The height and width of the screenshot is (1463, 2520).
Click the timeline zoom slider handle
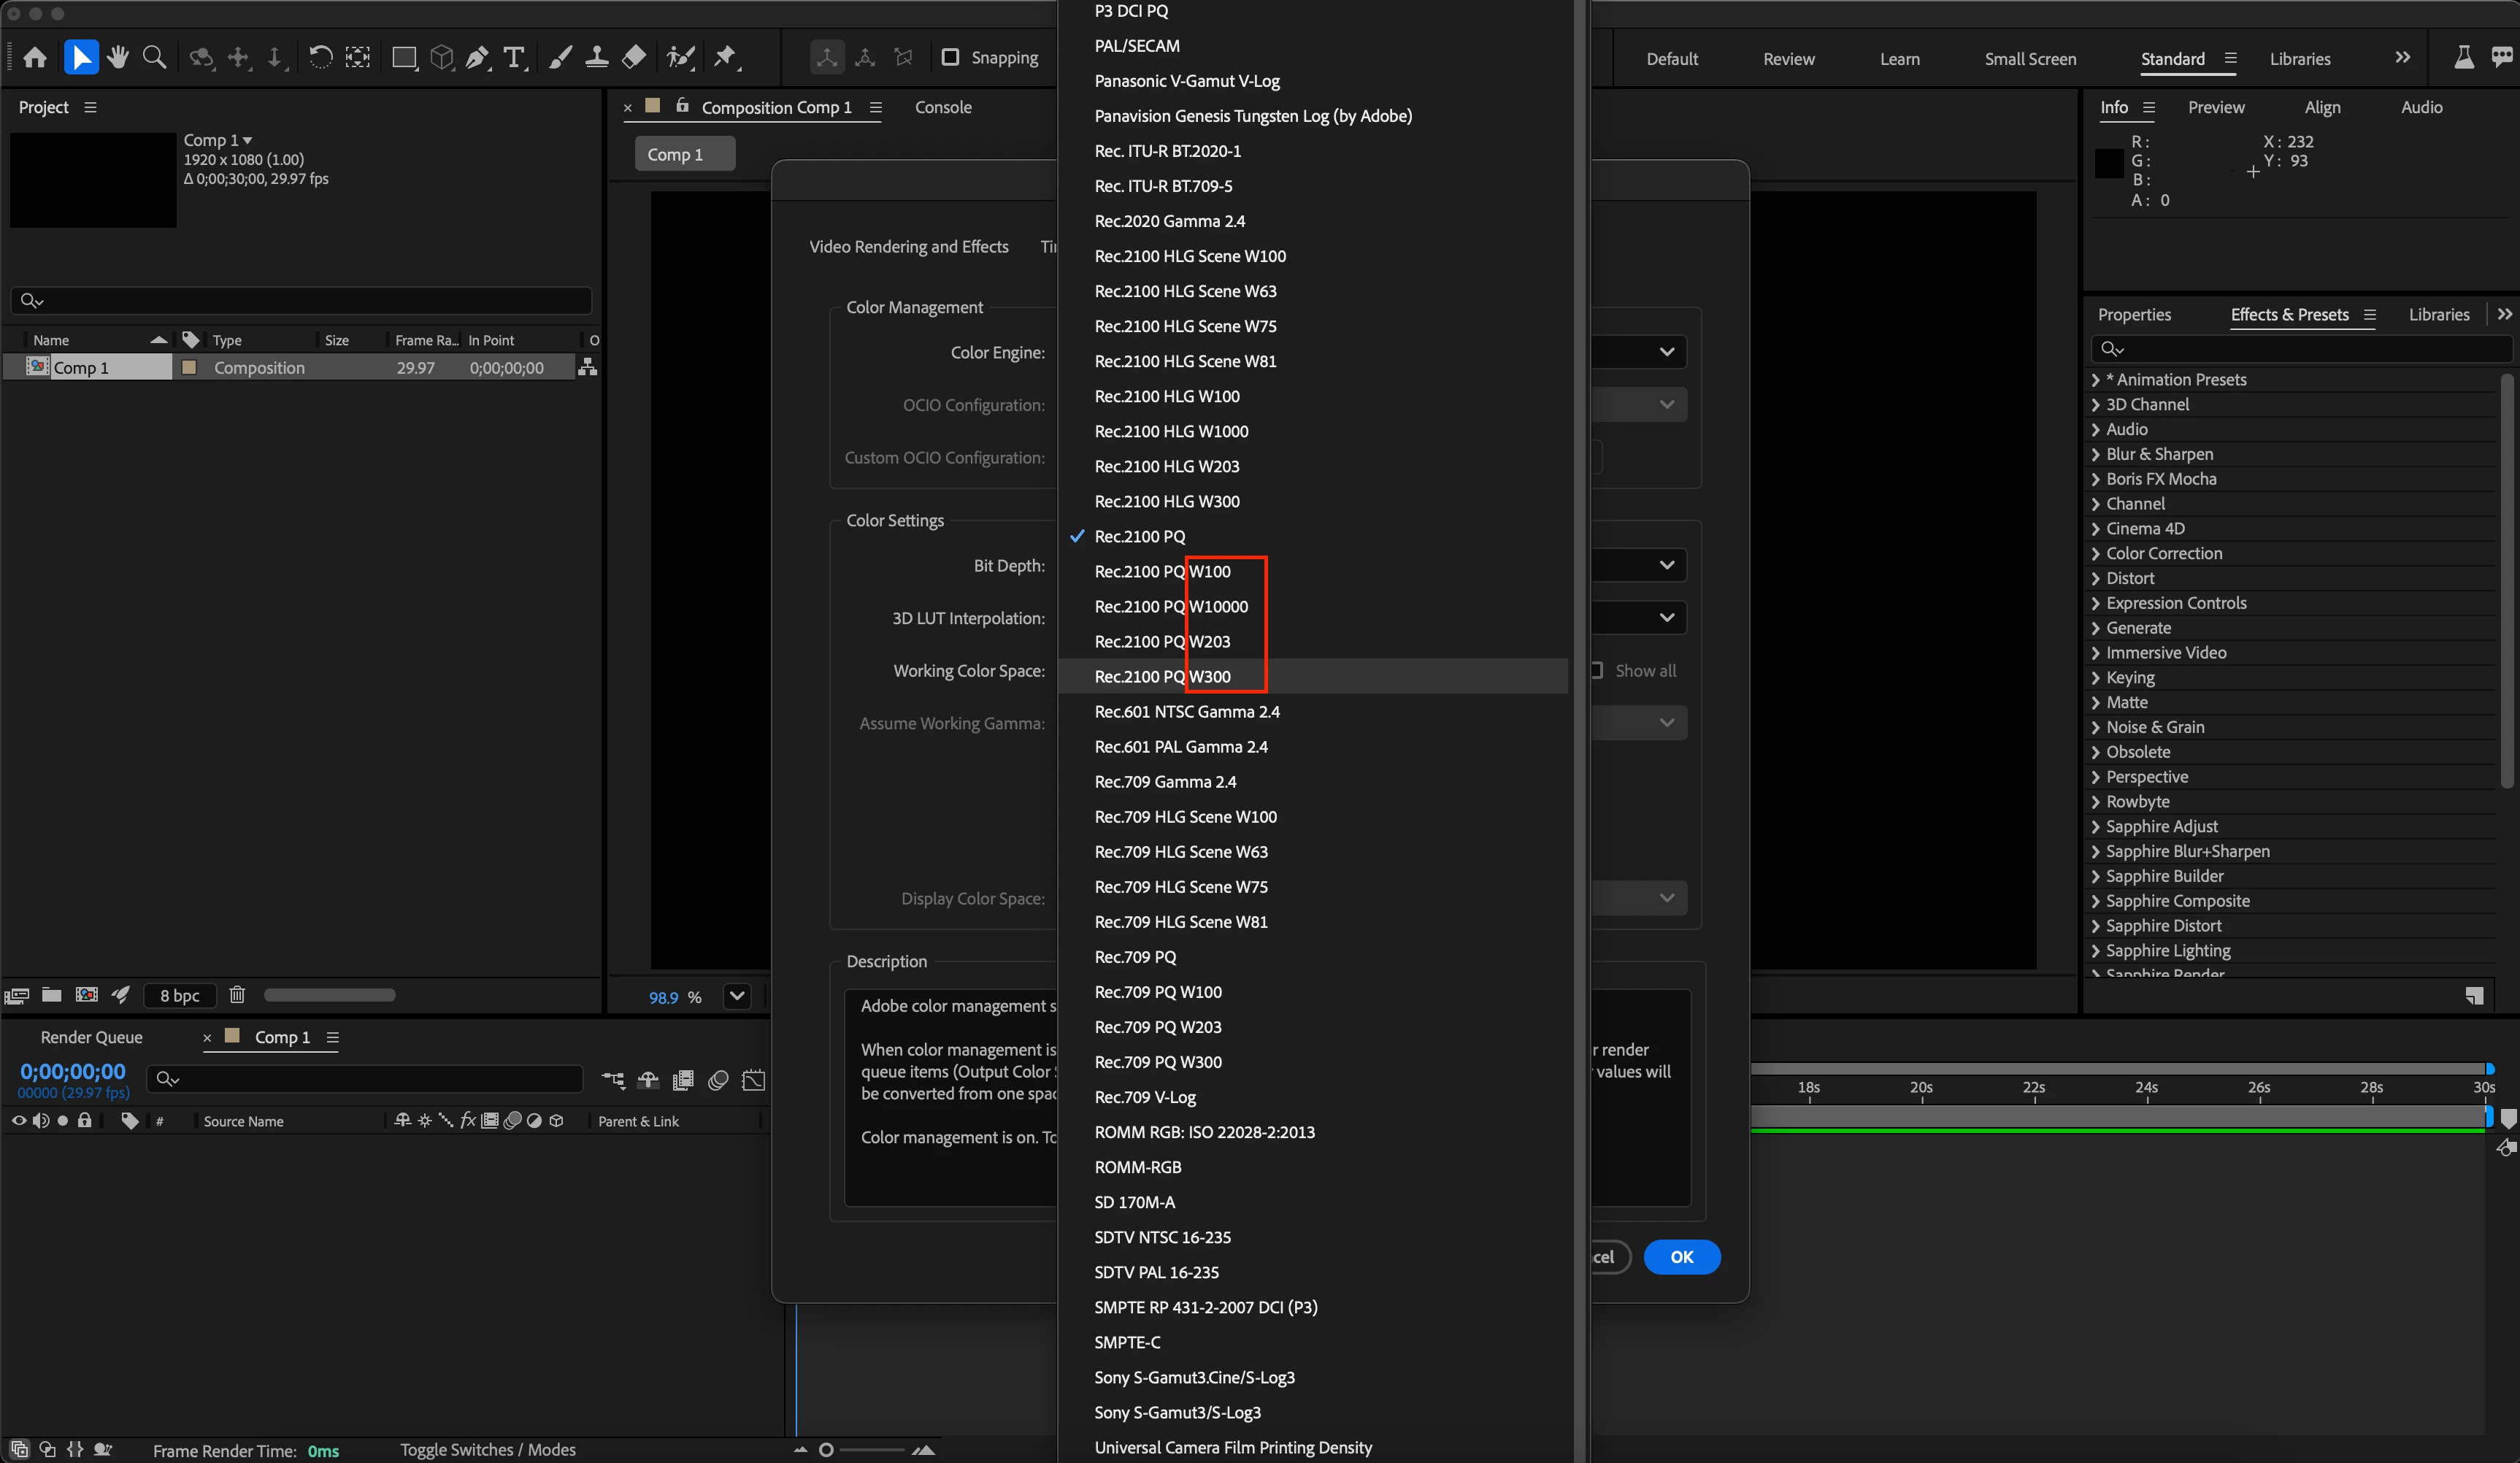tap(826, 1449)
